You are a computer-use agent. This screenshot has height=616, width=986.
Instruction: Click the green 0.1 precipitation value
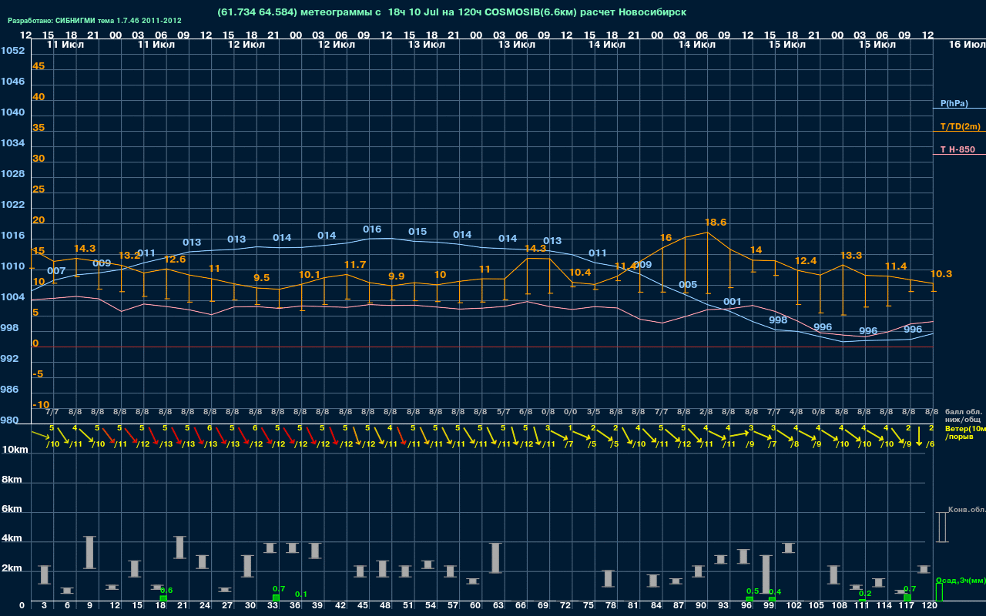[301, 594]
